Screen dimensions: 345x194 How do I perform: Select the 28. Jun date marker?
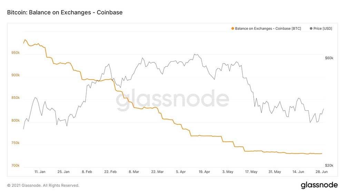(x=322, y=171)
